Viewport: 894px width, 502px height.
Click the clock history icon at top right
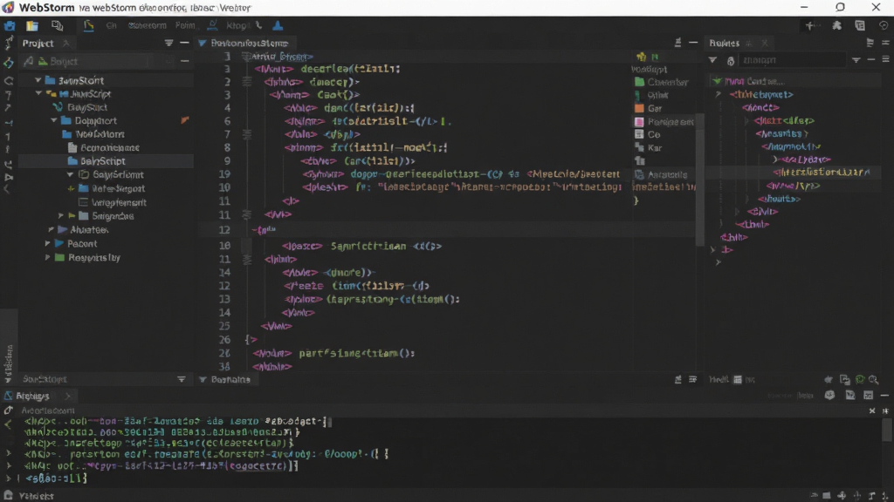pyautogui.click(x=884, y=25)
